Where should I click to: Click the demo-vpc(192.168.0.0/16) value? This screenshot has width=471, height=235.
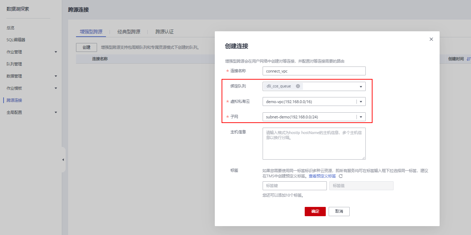(289, 102)
